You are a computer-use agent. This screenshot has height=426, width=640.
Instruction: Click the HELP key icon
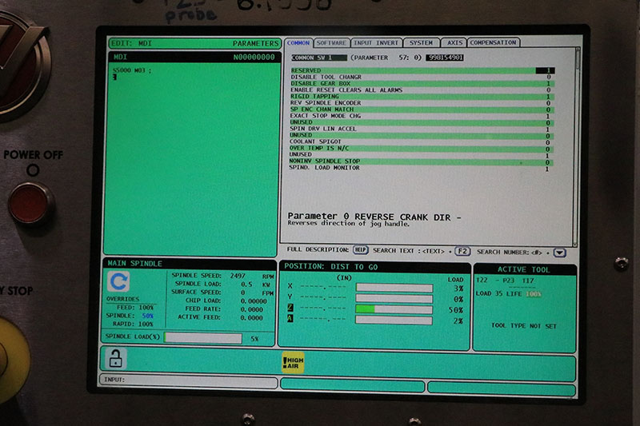coord(360,250)
